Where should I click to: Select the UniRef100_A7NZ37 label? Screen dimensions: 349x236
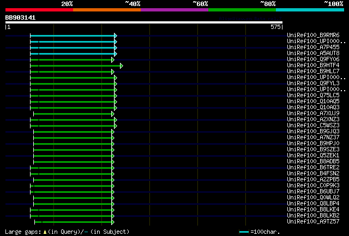313,138
